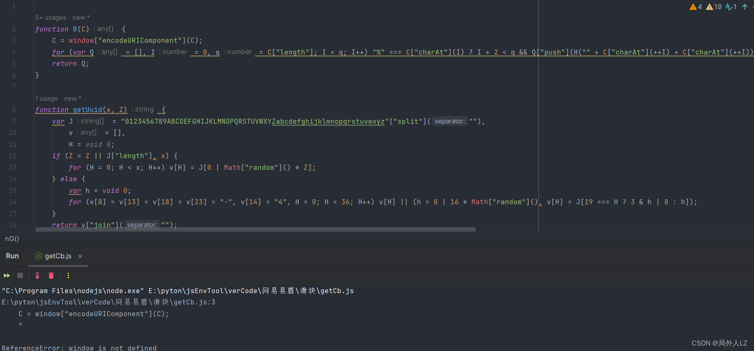
Task: Click the editor horizontal scrollbar
Action: click(255, 229)
